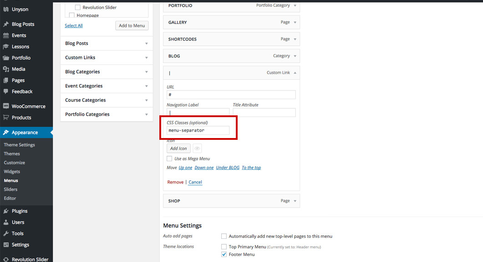
Task: Click the Unyson sidebar icon
Action: pyautogui.click(x=6, y=9)
